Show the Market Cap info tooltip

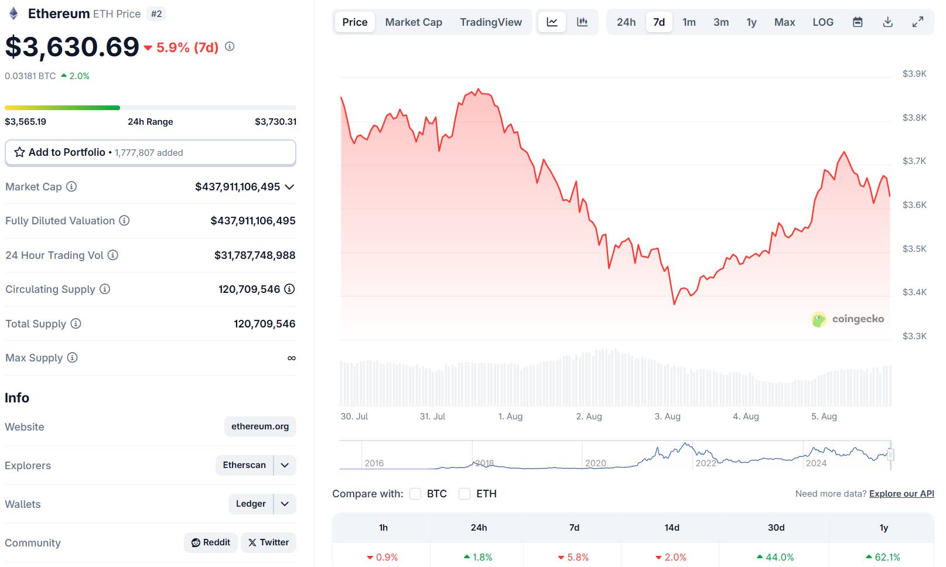[71, 186]
